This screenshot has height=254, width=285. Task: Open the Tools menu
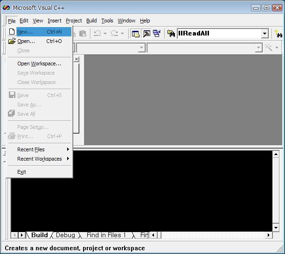pyautogui.click(x=107, y=21)
